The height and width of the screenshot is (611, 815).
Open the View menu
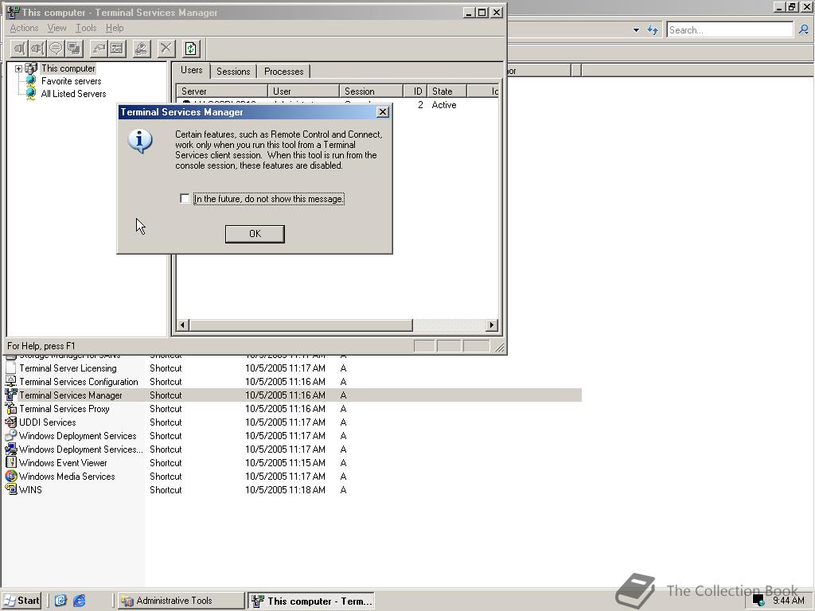click(x=57, y=28)
